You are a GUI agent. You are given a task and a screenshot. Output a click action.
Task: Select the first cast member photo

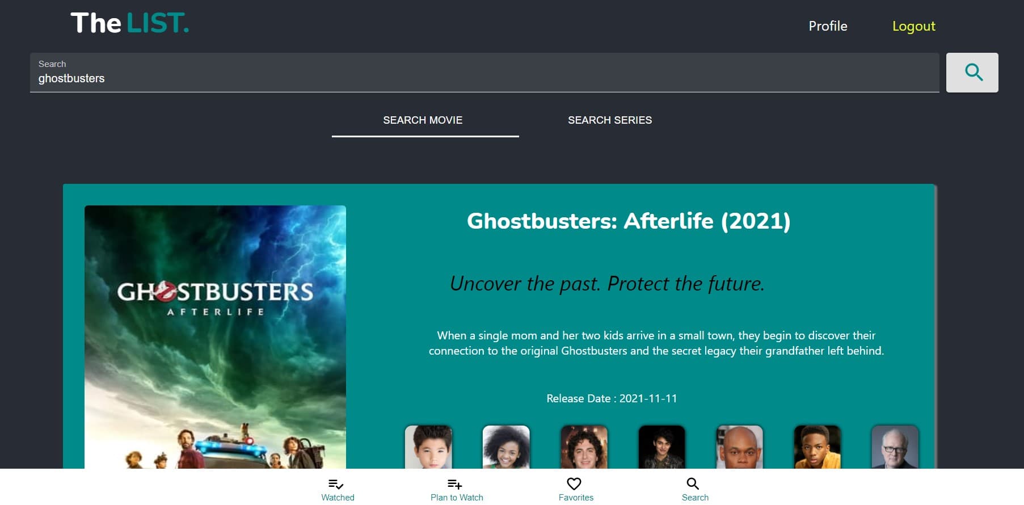point(428,447)
